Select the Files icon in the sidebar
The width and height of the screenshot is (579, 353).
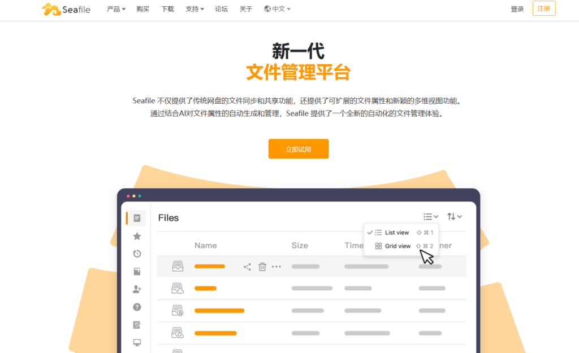point(136,217)
